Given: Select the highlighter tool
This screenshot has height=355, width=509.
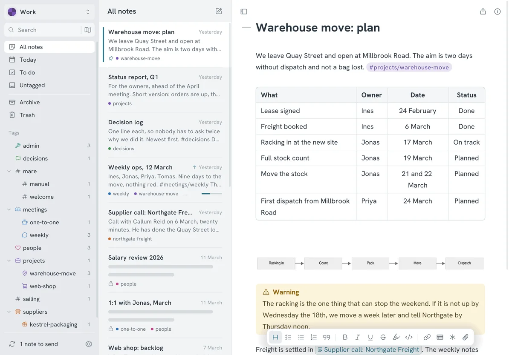Looking at the screenshot, I should coord(396,337).
